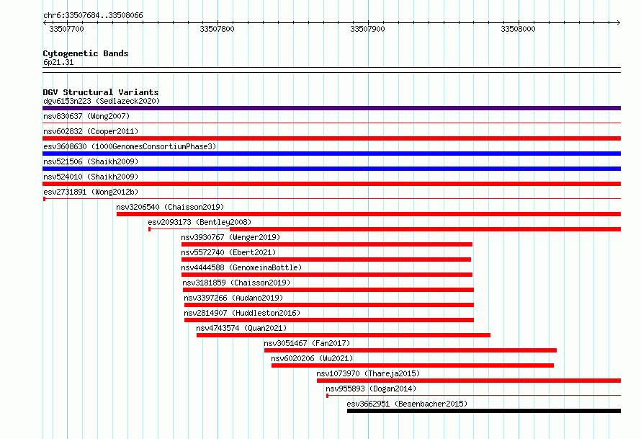Click the blue esv3608630 variant bar
This screenshot has height=439, width=641.
(x=331, y=154)
